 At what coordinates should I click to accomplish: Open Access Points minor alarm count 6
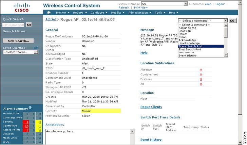click(40, 130)
